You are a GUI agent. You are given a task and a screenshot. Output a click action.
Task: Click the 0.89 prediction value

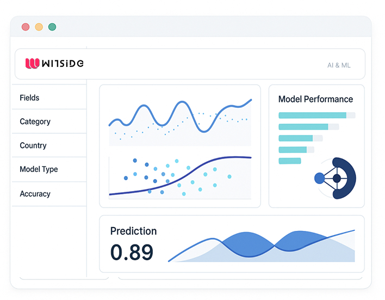(x=132, y=252)
